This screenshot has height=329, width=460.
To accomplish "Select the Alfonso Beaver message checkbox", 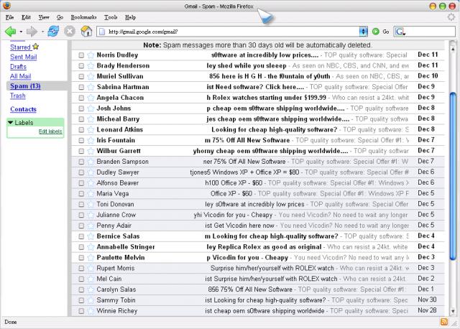I will click(81, 183).
